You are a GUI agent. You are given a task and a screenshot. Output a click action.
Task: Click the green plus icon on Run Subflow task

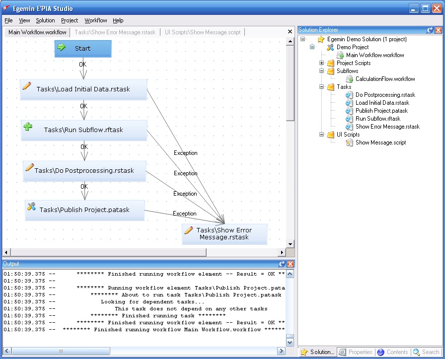coord(28,127)
